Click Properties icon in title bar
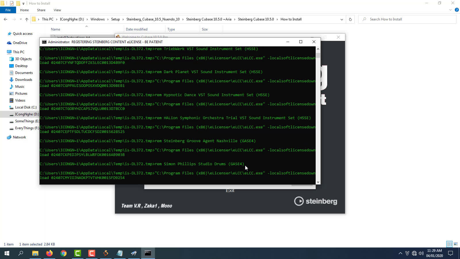The width and height of the screenshot is (460, 259). 12,3
